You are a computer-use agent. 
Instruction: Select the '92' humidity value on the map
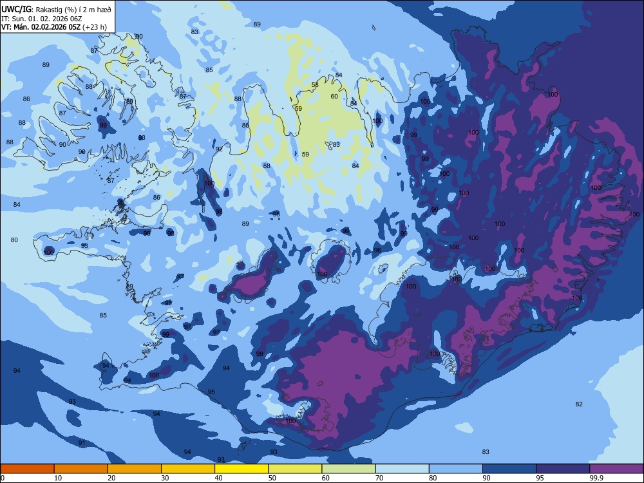[219, 149]
